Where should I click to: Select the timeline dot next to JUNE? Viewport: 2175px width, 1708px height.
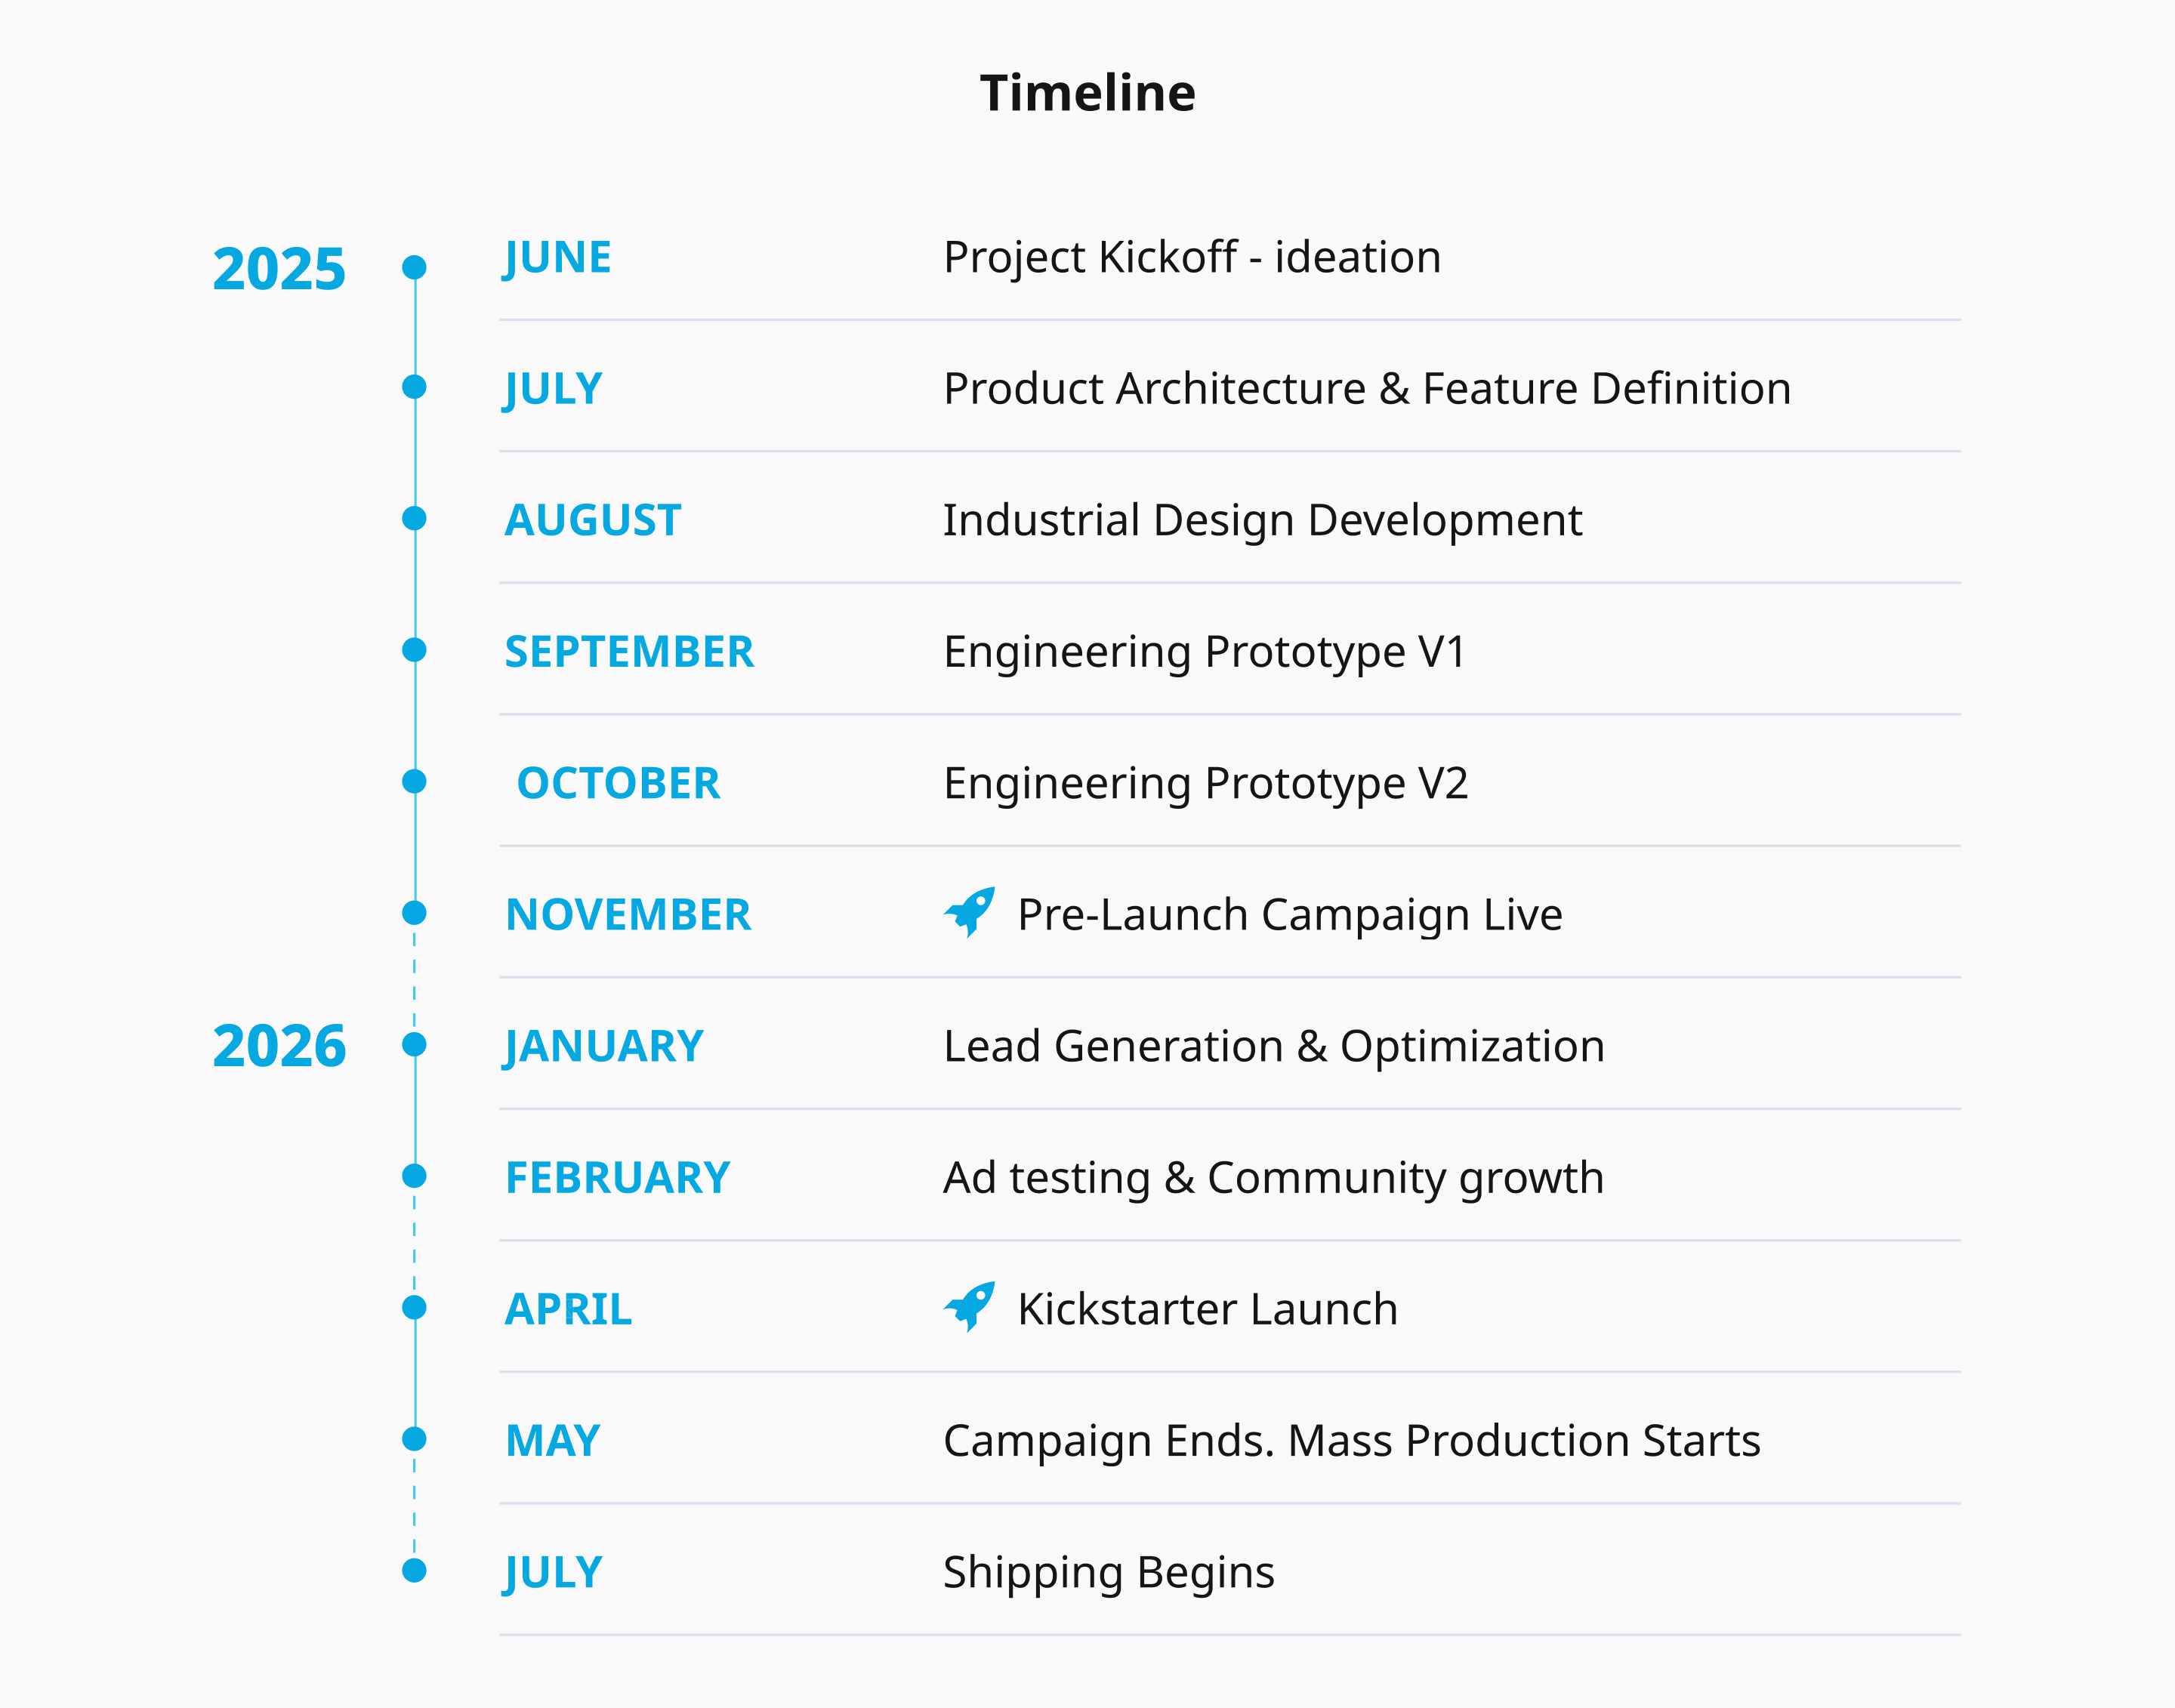click(414, 267)
